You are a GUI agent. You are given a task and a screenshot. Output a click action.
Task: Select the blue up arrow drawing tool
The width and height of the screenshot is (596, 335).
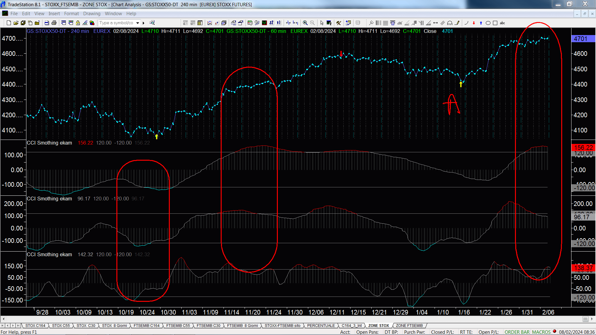(481, 23)
